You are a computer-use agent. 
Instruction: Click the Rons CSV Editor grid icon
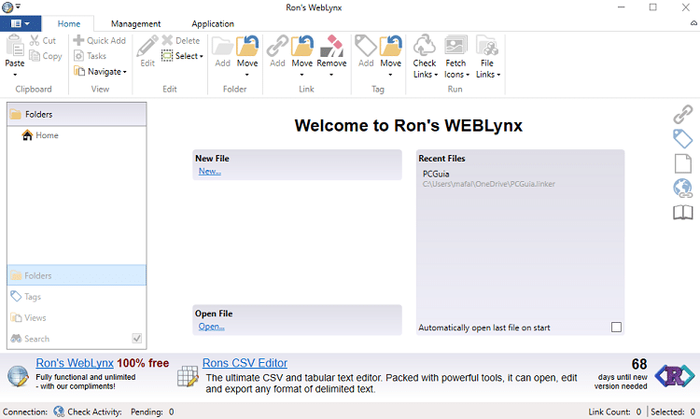(x=188, y=376)
